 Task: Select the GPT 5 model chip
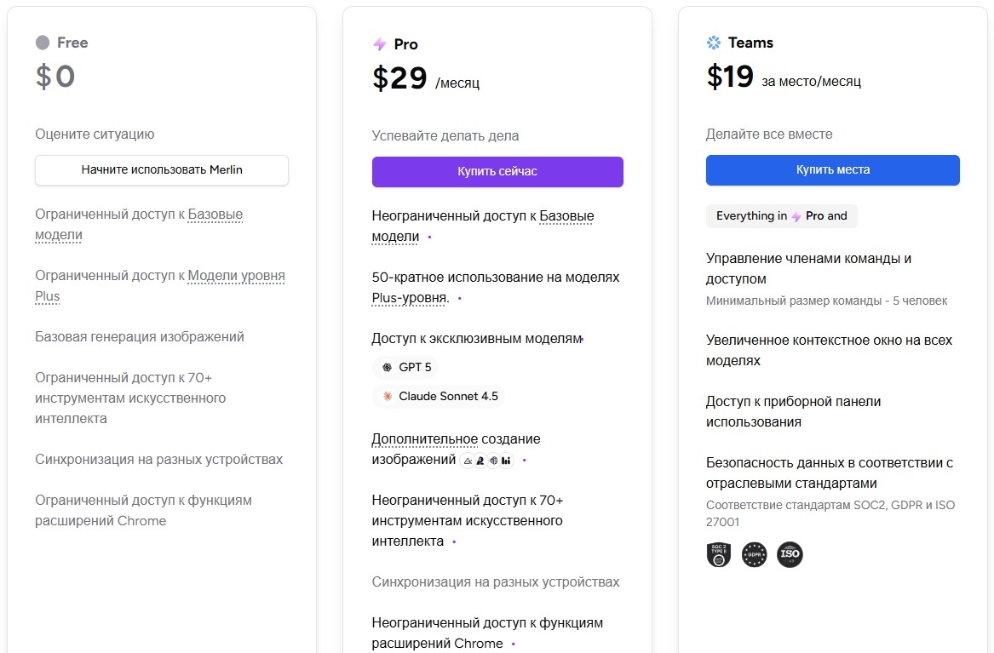(x=406, y=368)
